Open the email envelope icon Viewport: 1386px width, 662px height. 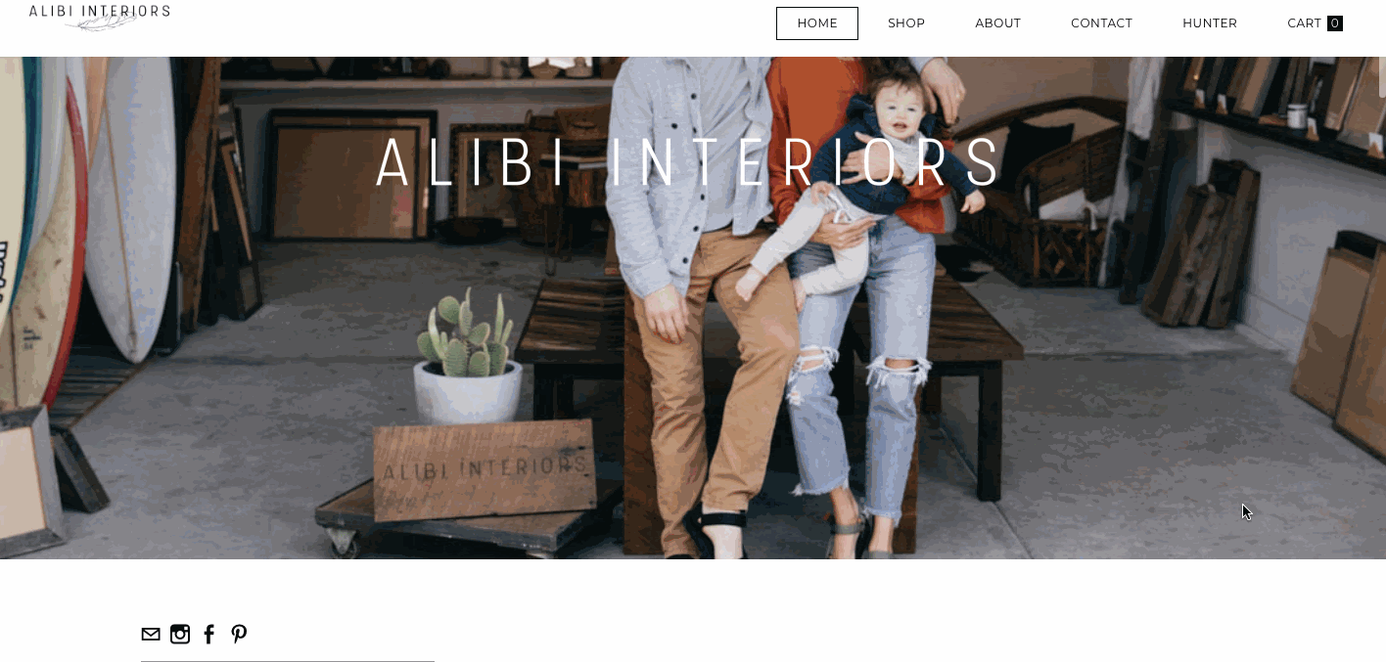(x=151, y=635)
